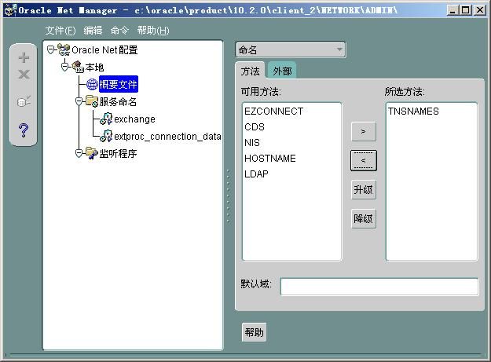Open the 编辑 menu

click(x=93, y=31)
